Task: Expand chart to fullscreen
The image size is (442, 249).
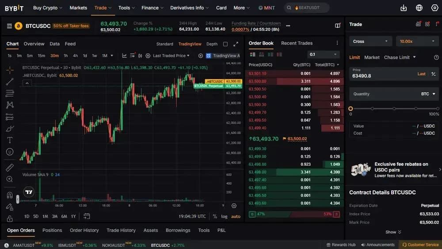Action: pos(236,44)
